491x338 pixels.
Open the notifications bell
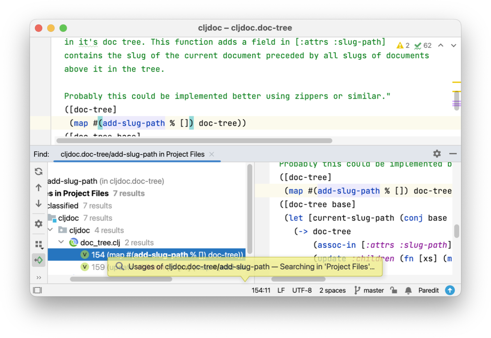tap(408, 290)
